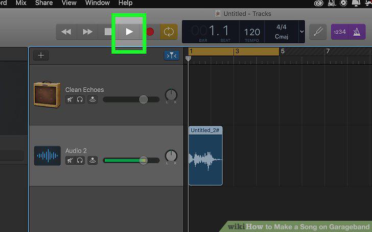Screen dimensions: 372x232
Task: Solo the Audio 2 track with headphones
Action: [x=80, y=161]
